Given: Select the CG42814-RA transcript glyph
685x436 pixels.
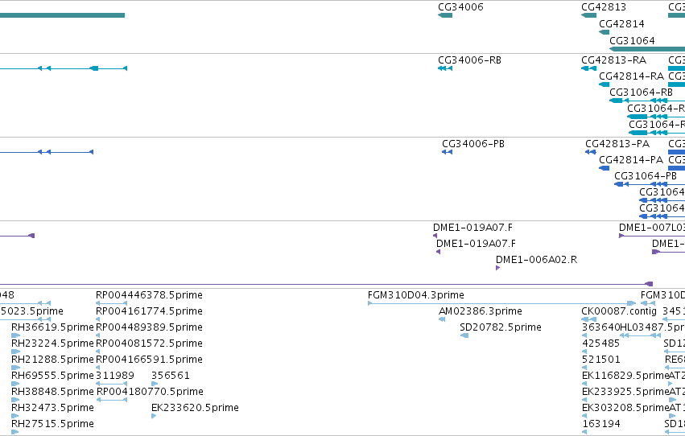Looking at the screenshot, I should (605, 84).
